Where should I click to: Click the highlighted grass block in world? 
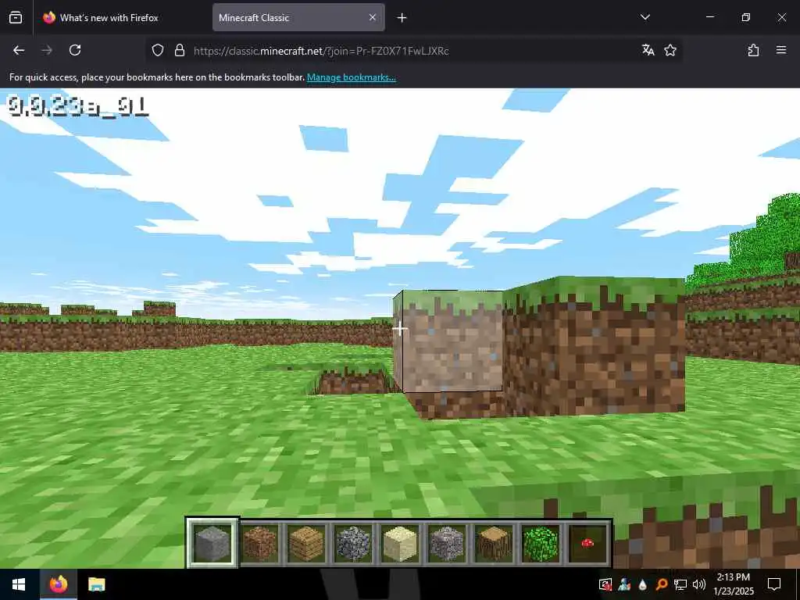tap(448, 341)
